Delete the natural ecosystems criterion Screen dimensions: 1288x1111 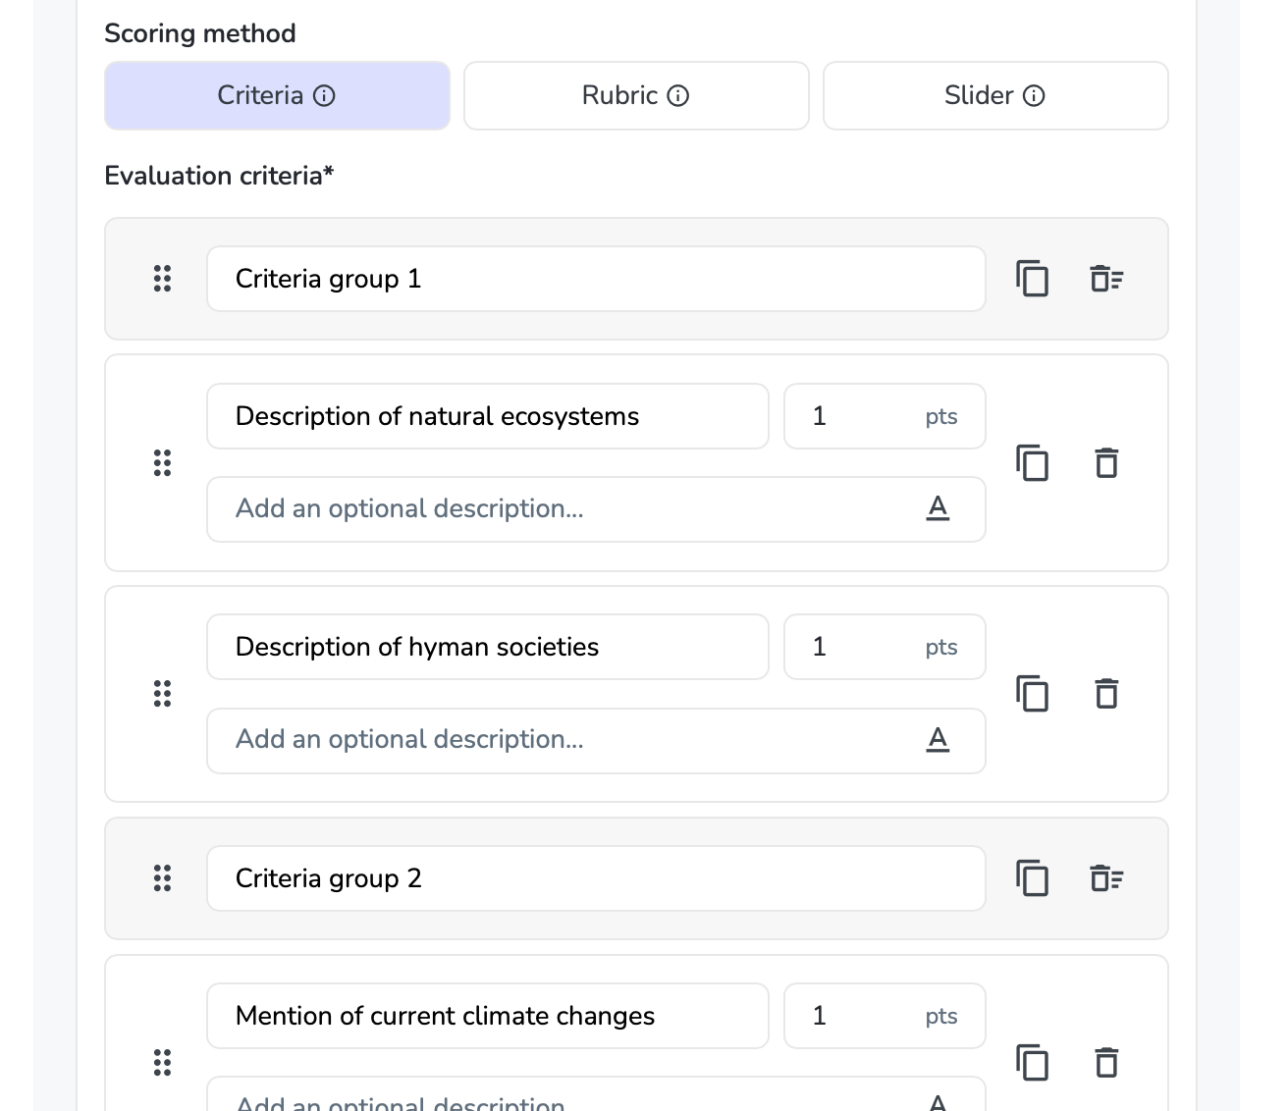[1106, 462]
